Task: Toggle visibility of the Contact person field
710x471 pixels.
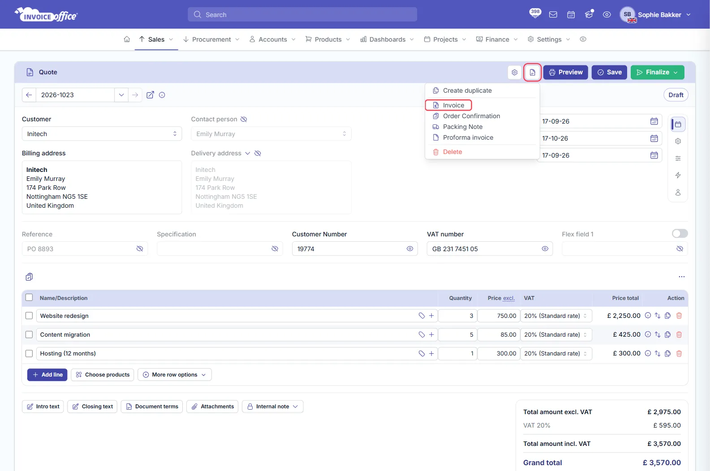Action: coord(244,119)
